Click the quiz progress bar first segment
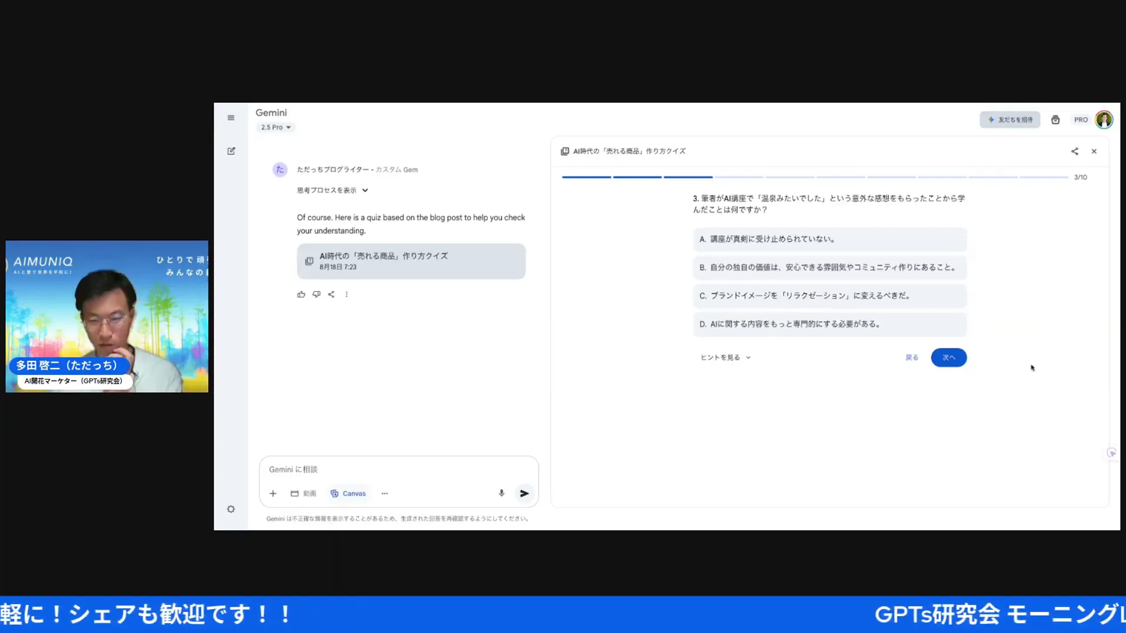 586,177
